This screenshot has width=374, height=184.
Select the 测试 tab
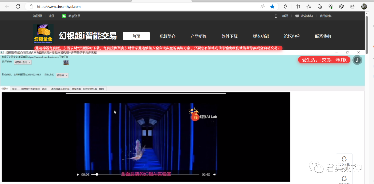coord(44,89)
